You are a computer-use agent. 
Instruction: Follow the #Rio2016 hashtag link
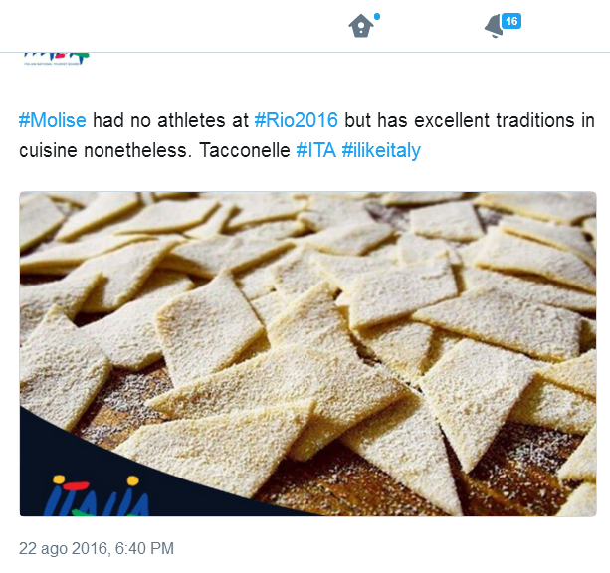(x=297, y=121)
